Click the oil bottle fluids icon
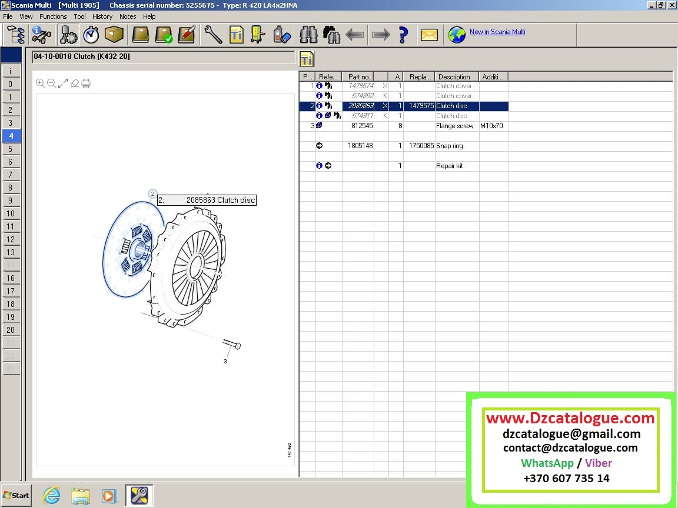Screen dimensions: 678x508 coord(281,35)
